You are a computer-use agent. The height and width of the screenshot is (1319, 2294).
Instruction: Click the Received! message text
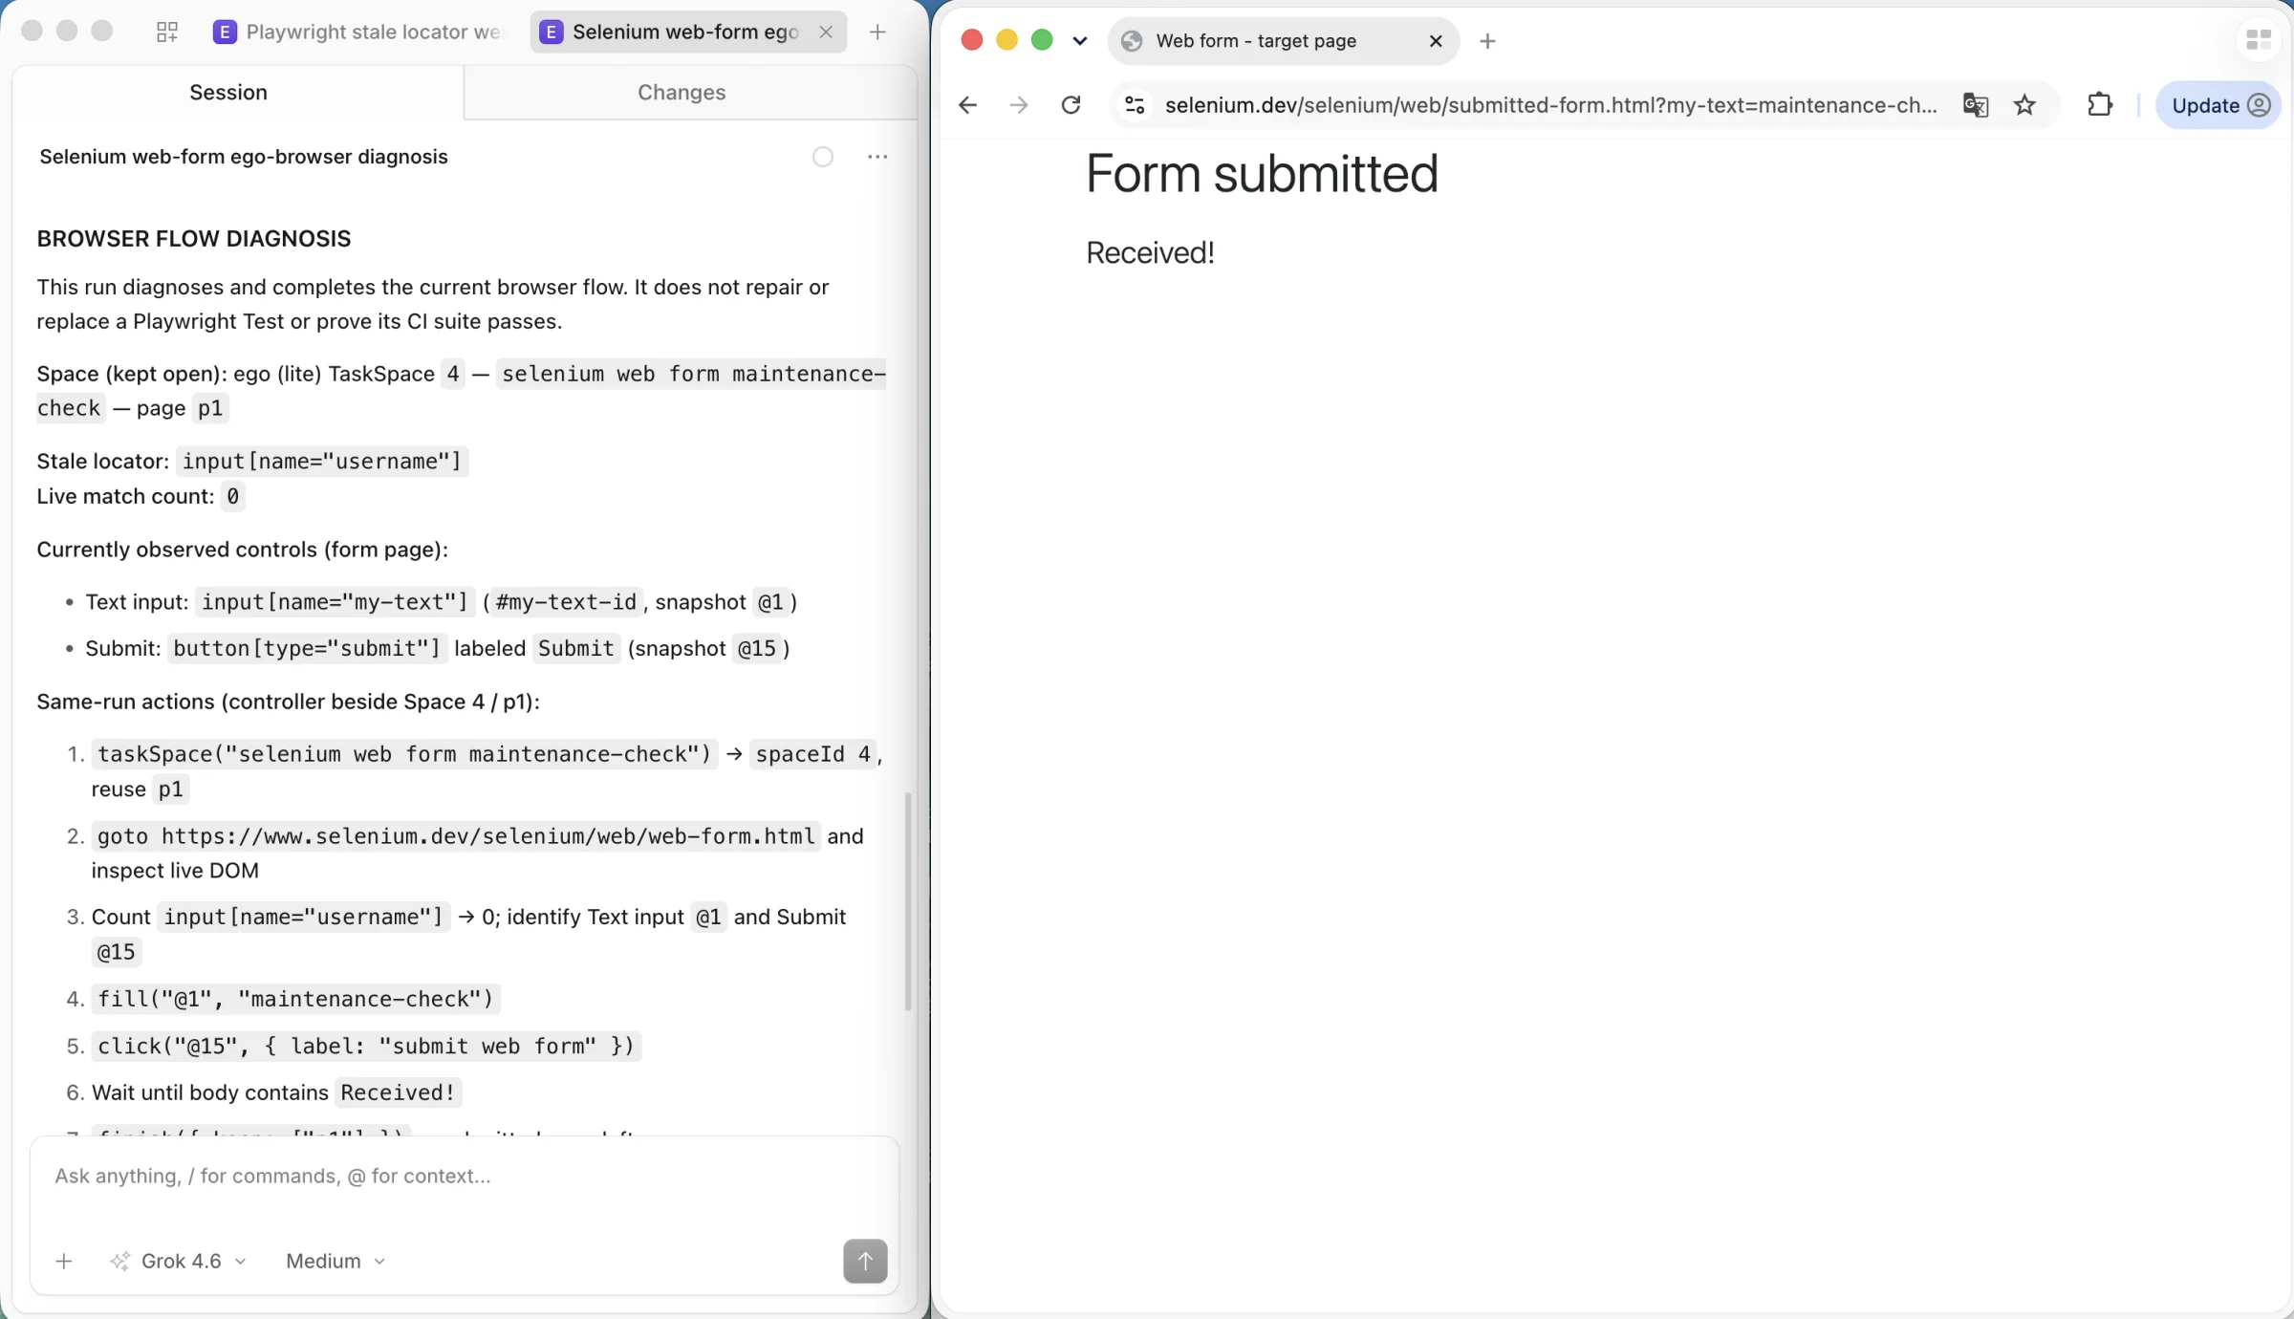pyautogui.click(x=1150, y=252)
